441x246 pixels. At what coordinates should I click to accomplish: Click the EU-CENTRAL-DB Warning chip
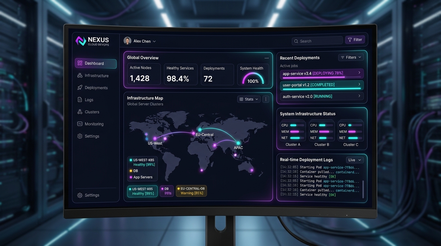(x=191, y=191)
